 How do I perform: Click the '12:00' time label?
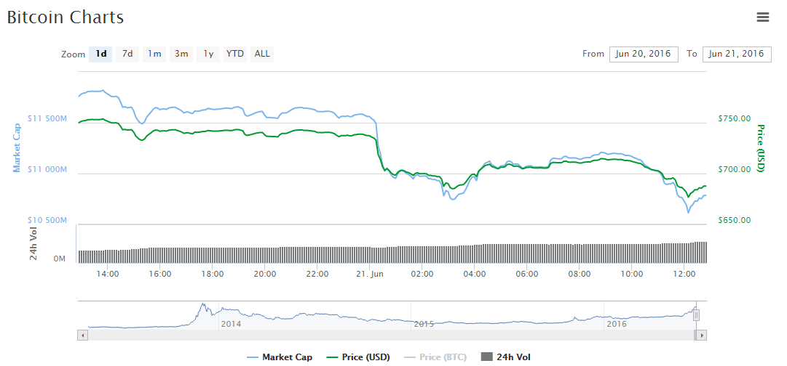(685, 274)
